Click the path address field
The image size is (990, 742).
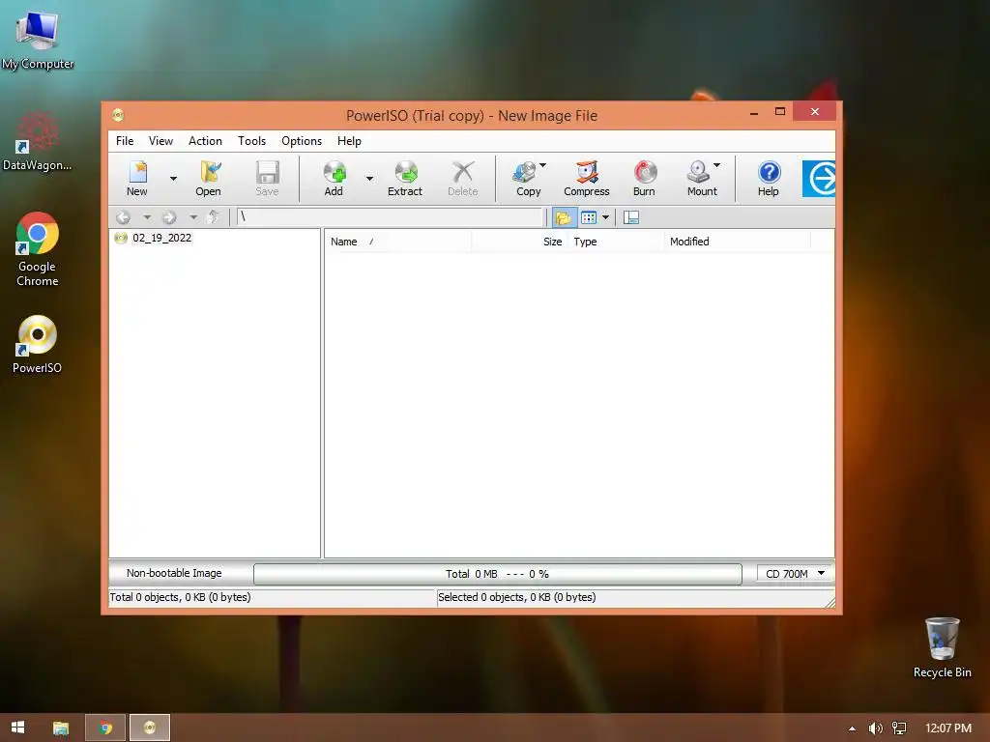(x=391, y=217)
